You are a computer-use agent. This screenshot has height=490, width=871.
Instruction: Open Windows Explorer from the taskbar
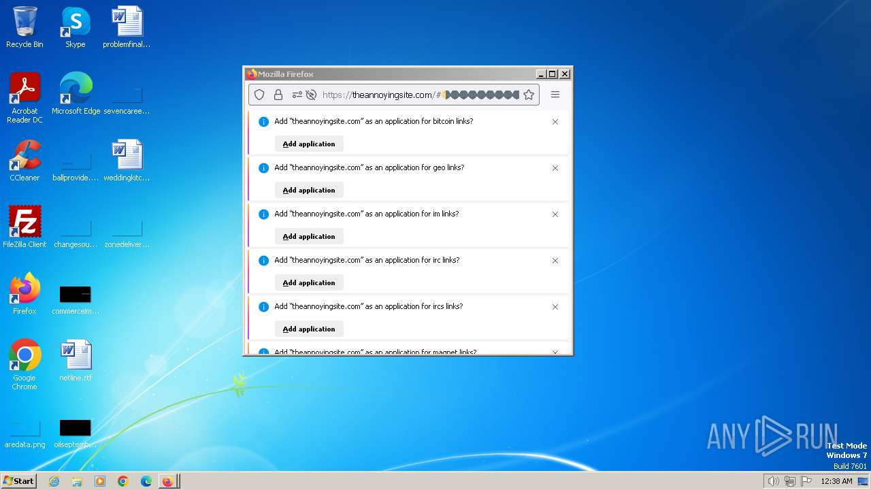coord(77,481)
